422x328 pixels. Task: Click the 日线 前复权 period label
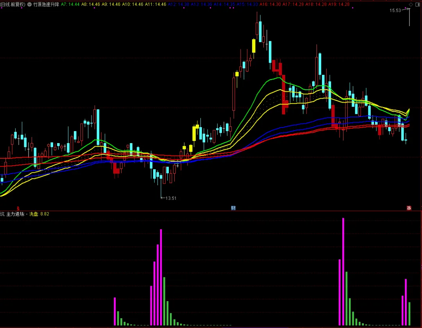13,5
